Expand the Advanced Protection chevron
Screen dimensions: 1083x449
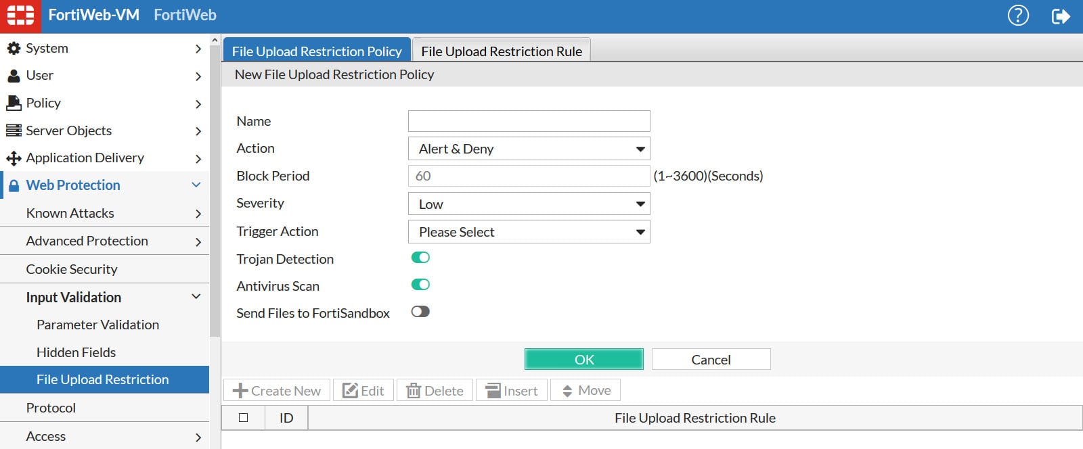pyautogui.click(x=198, y=241)
